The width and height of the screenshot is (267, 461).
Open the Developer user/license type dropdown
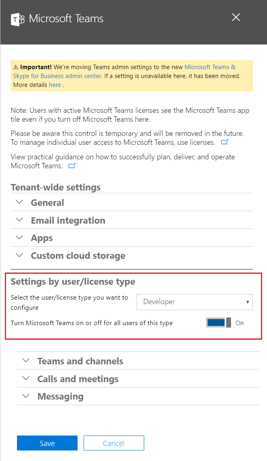(195, 302)
